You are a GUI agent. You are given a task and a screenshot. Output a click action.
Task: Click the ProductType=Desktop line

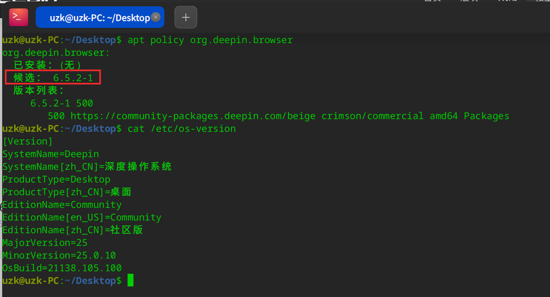click(x=56, y=180)
